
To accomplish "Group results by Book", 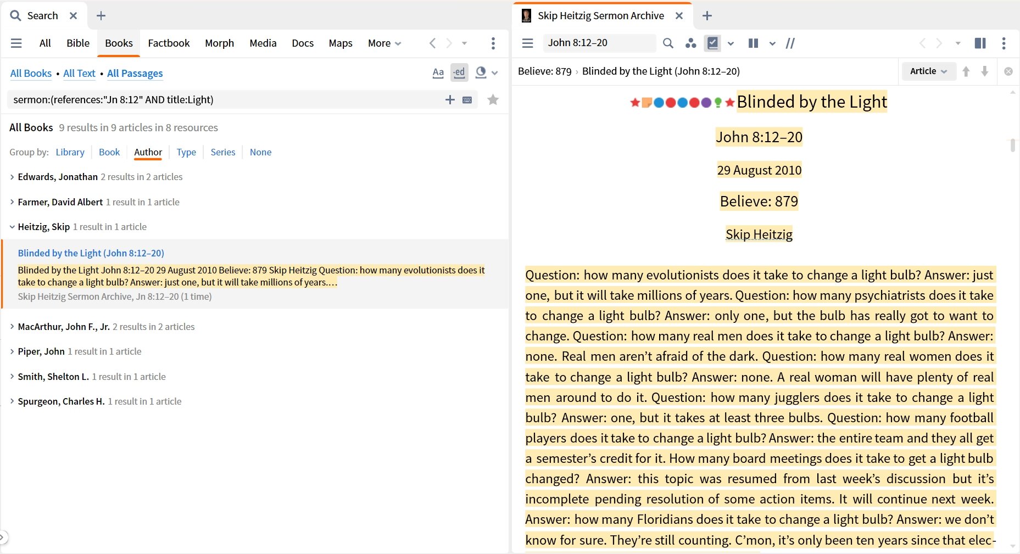I will [x=109, y=152].
